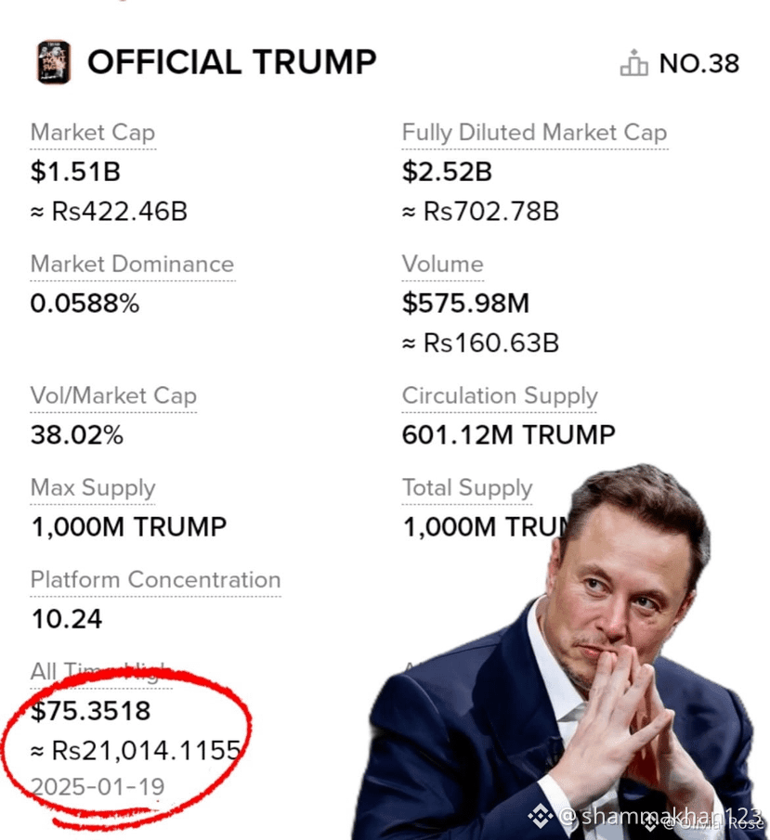
Task: Click the ranking podium icon
Action: [633, 63]
